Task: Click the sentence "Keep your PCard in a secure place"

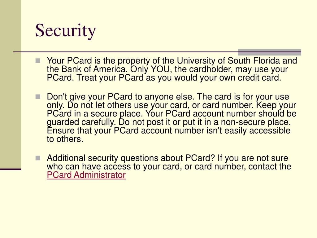Action: tap(172, 109)
